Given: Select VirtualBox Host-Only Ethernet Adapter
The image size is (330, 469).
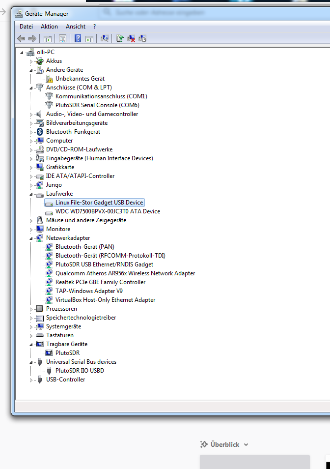Looking at the screenshot, I should [x=106, y=300].
